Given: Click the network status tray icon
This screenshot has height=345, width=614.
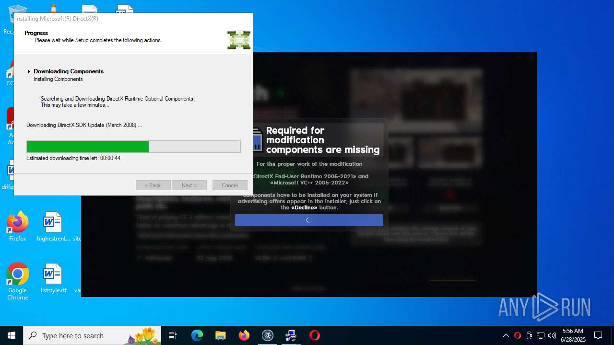Looking at the screenshot, I should click(x=541, y=335).
